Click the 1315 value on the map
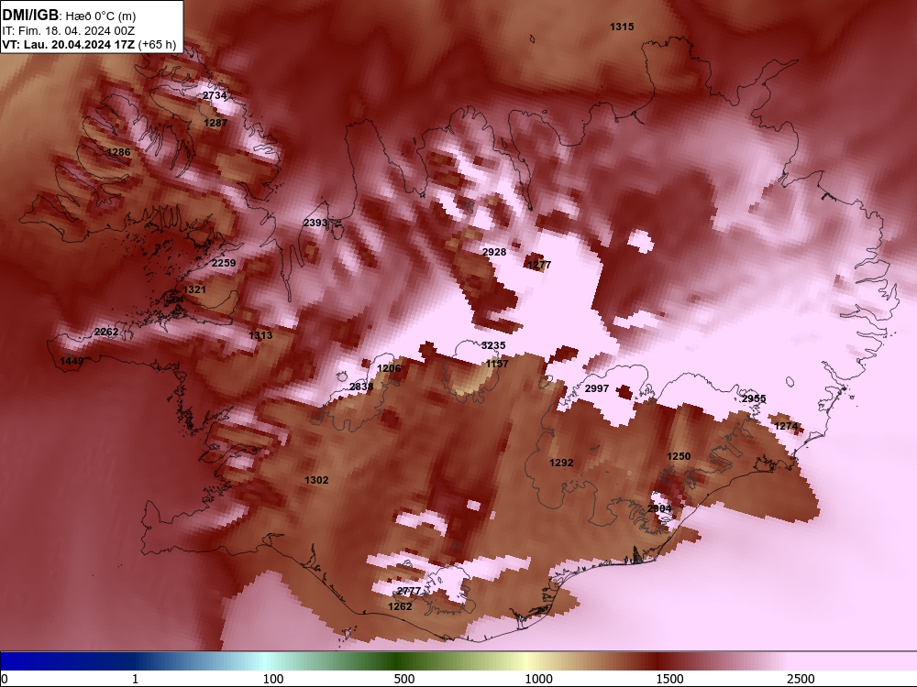The height and width of the screenshot is (687, 917). pos(622,27)
